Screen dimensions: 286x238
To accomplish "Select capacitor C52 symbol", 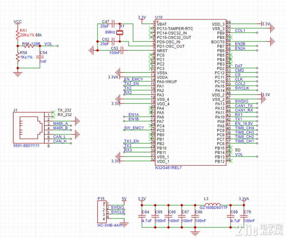I will 113,42.
